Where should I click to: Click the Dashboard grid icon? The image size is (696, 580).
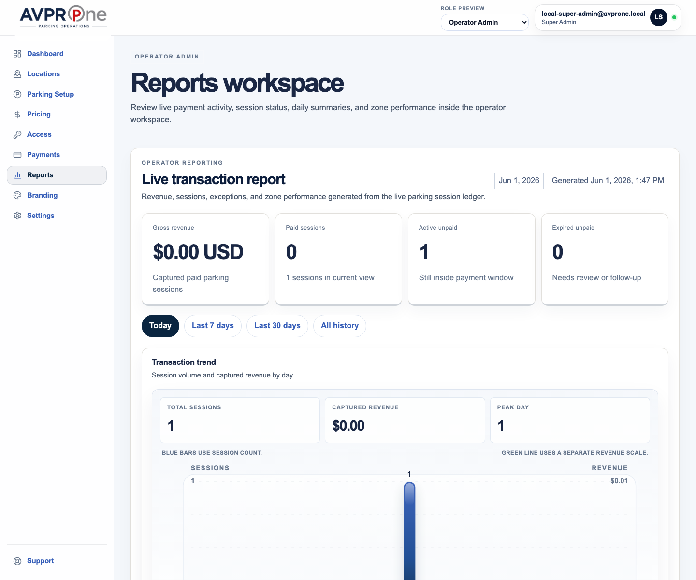[x=17, y=54]
